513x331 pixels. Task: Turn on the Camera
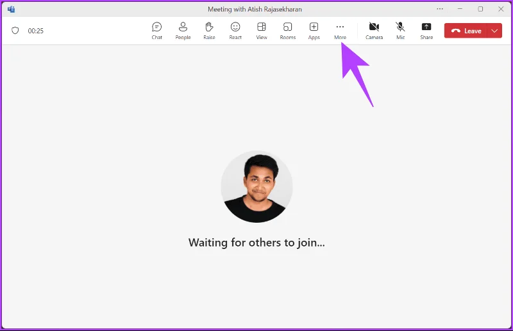(x=374, y=31)
